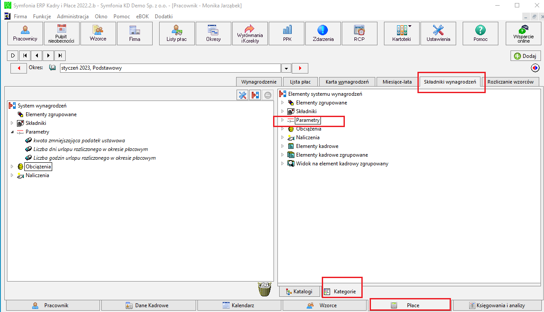This screenshot has height=312, width=544.
Task: Open Listy płac from the toolbar
Action: click(x=177, y=34)
